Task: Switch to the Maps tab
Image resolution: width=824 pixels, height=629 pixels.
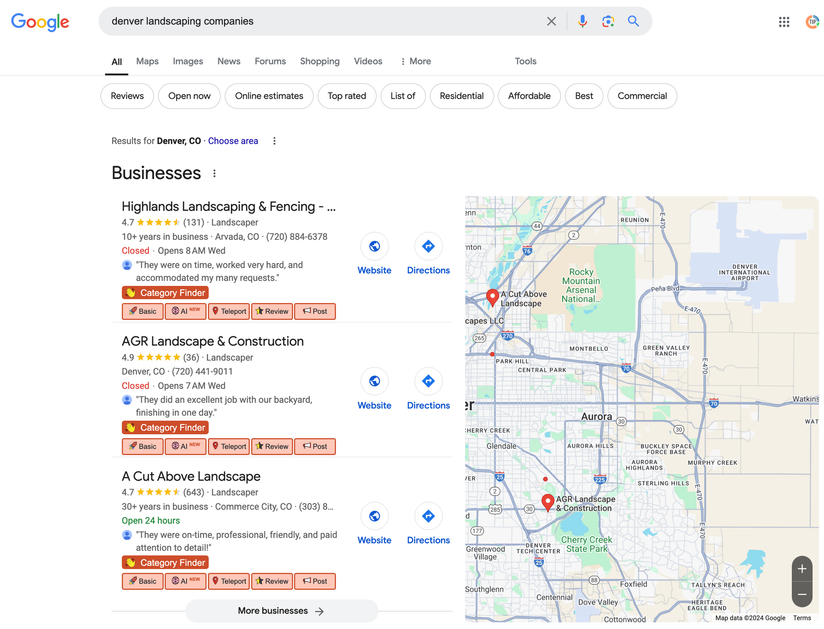Action: [147, 61]
